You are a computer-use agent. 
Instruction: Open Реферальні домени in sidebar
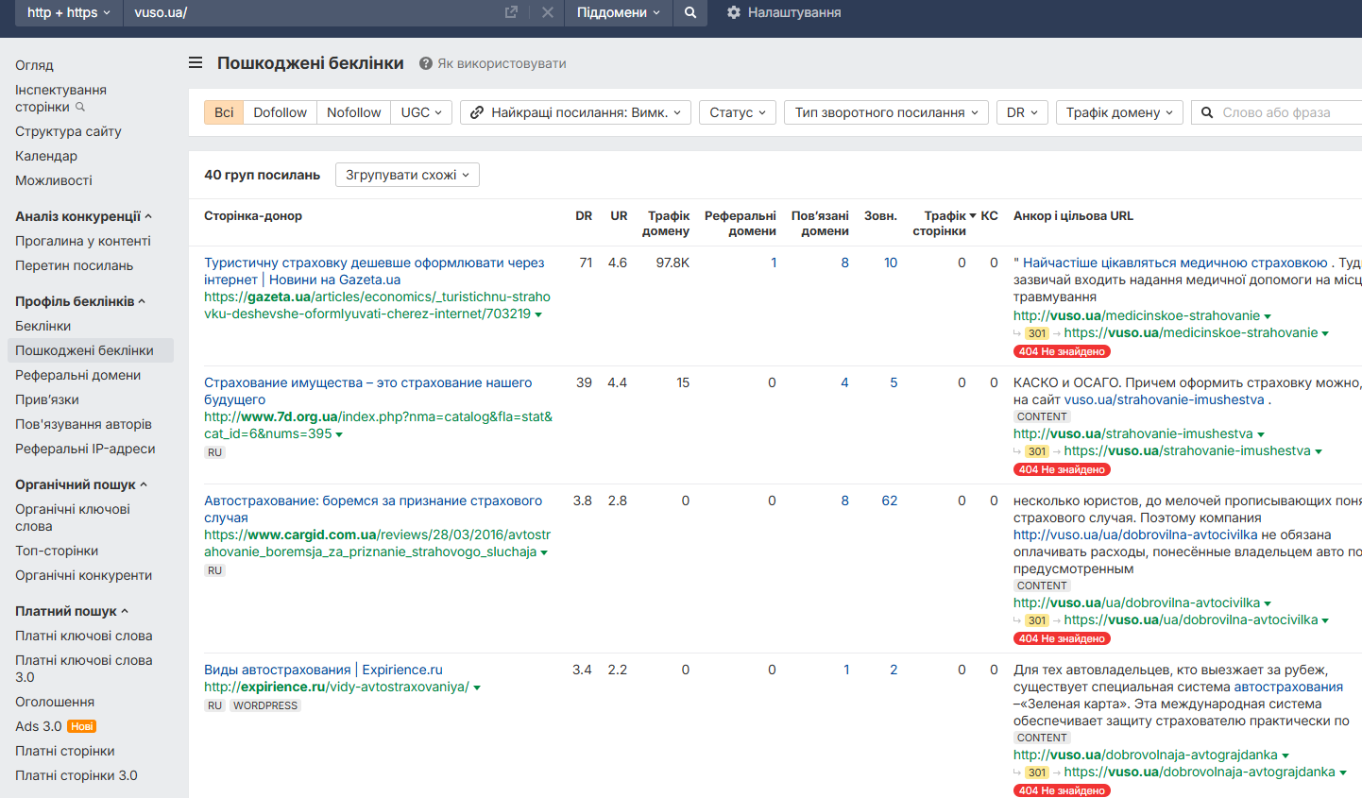(77, 375)
